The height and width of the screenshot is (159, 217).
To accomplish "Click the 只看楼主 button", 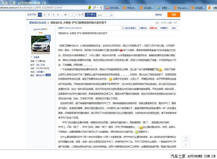I will click(143, 28).
